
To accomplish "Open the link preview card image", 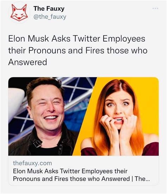I will (x=83, y=116).
